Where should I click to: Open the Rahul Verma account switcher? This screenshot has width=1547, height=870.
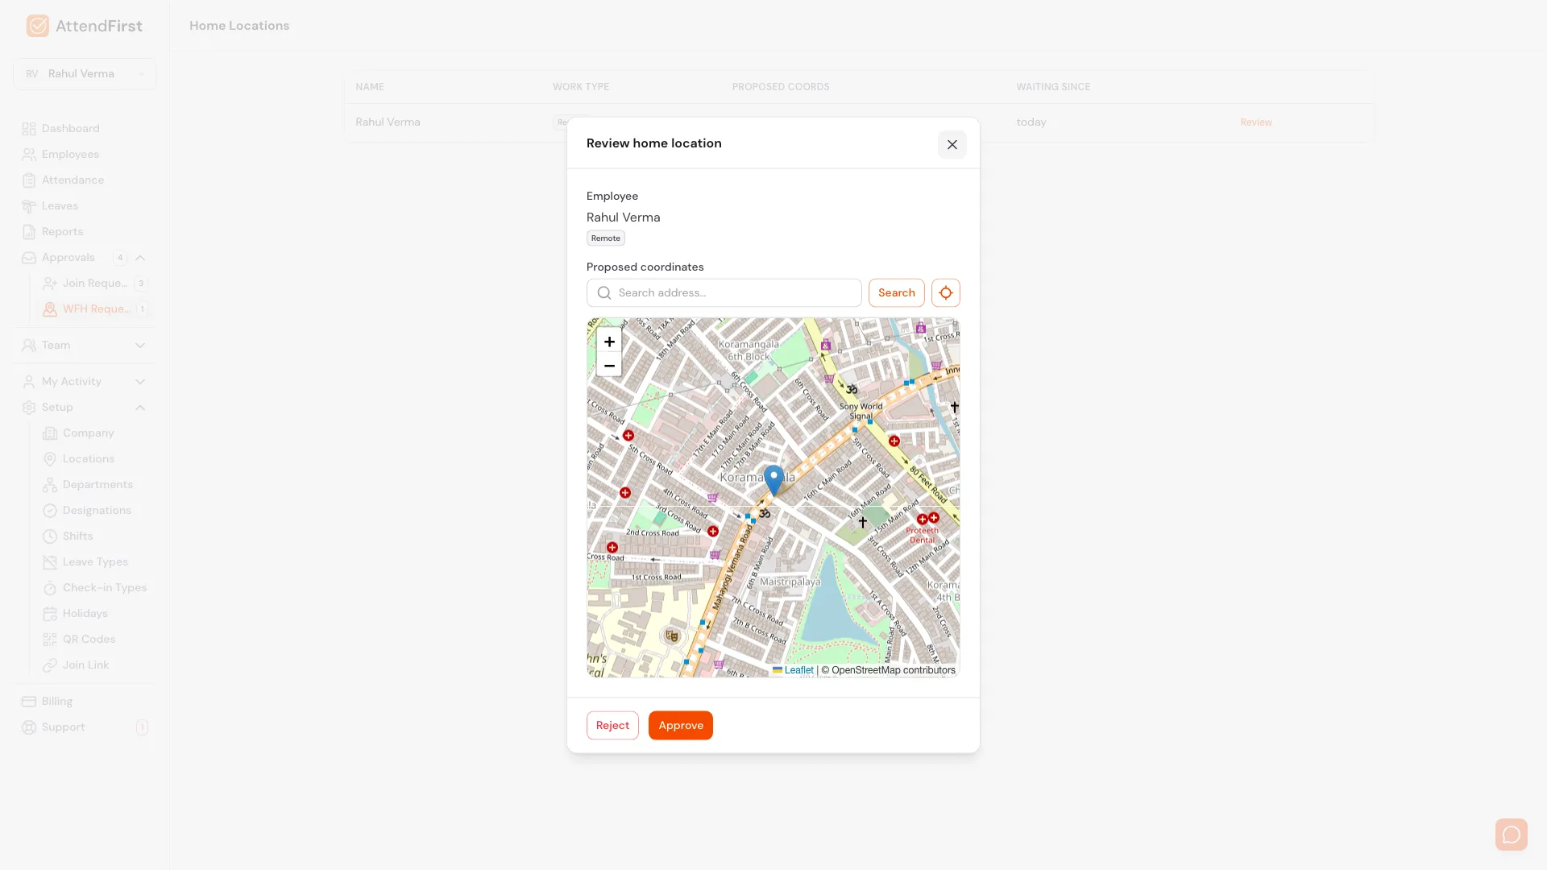tap(85, 74)
